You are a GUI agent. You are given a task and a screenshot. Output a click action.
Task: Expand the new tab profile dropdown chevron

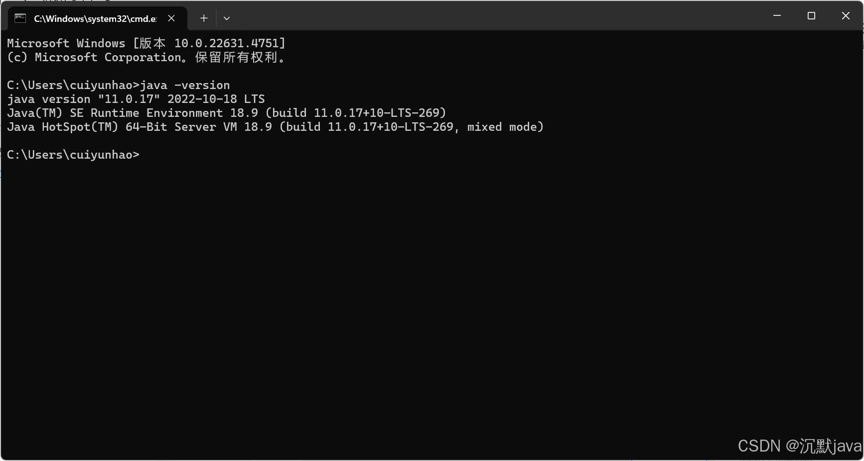227,18
